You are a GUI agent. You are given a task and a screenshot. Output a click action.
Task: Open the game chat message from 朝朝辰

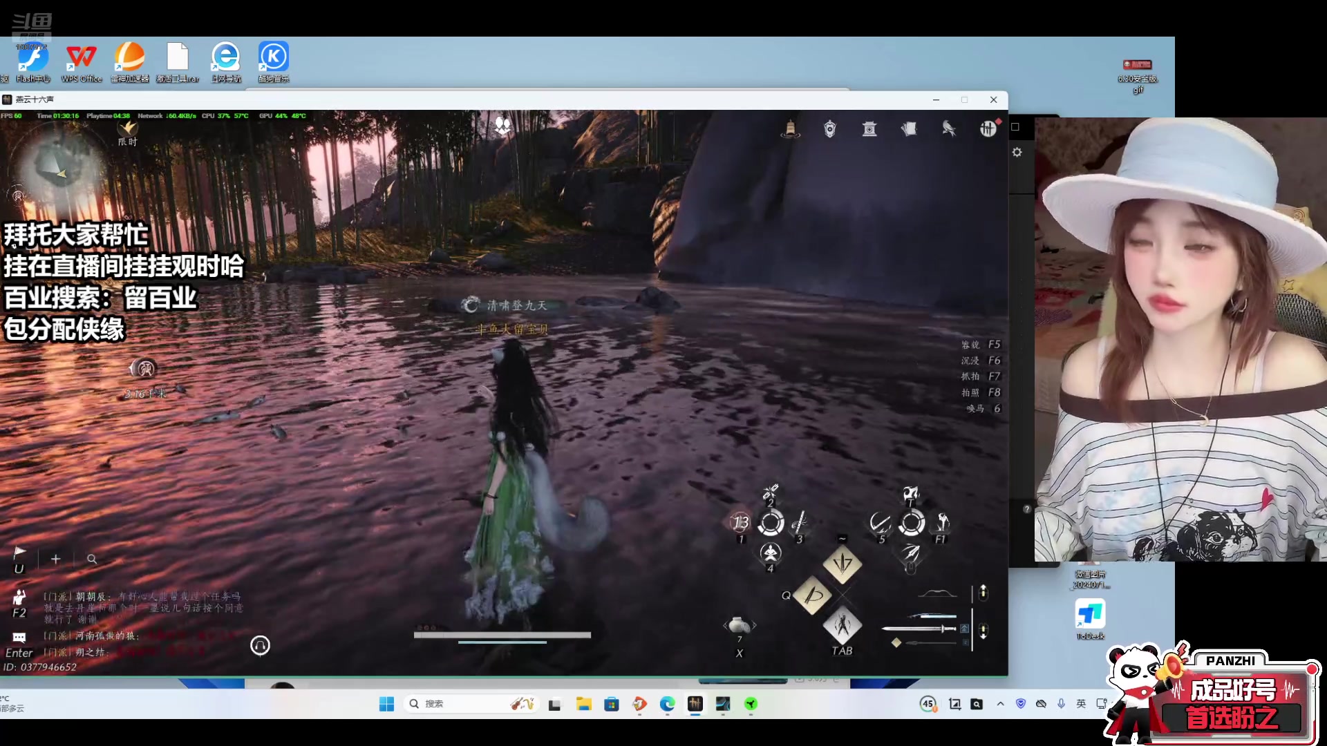click(144, 608)
